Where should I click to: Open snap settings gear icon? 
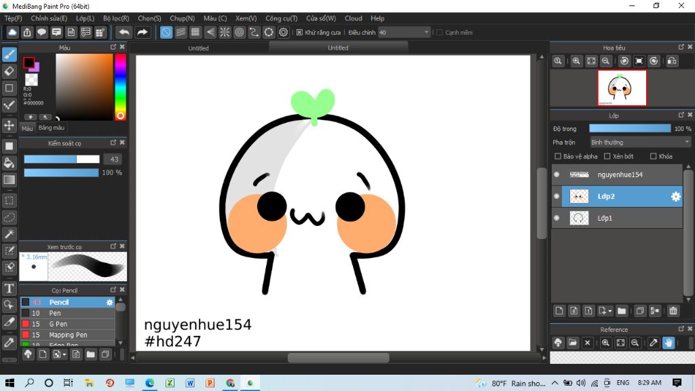click(283, 33)
